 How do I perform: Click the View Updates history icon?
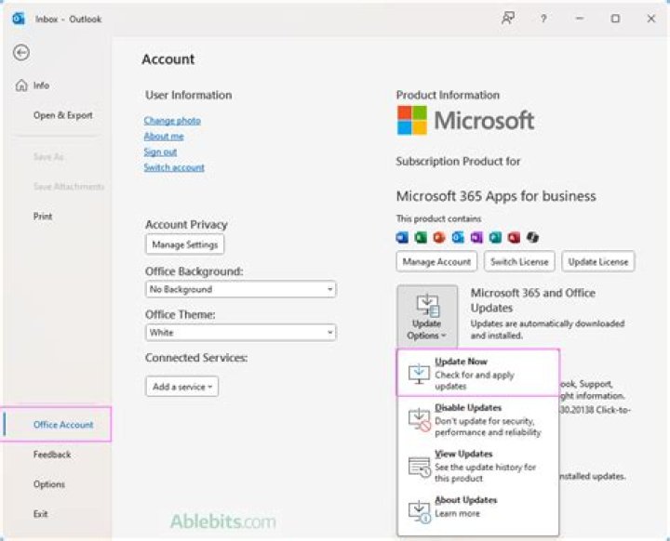[419, 467]
